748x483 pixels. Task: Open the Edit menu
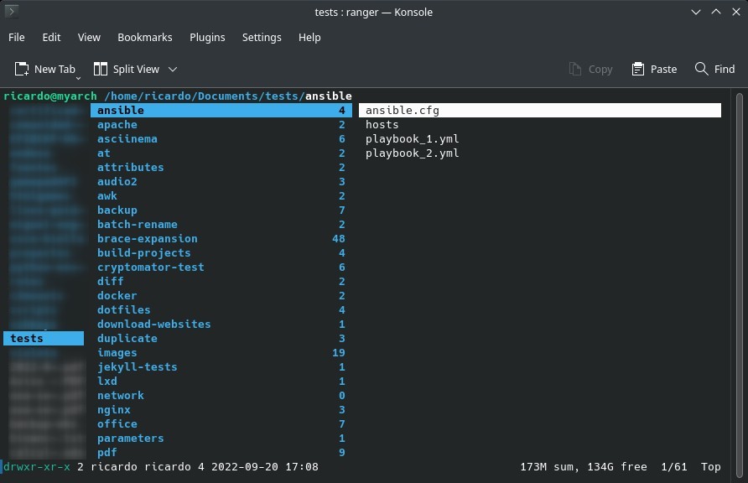tap(51, 37)
